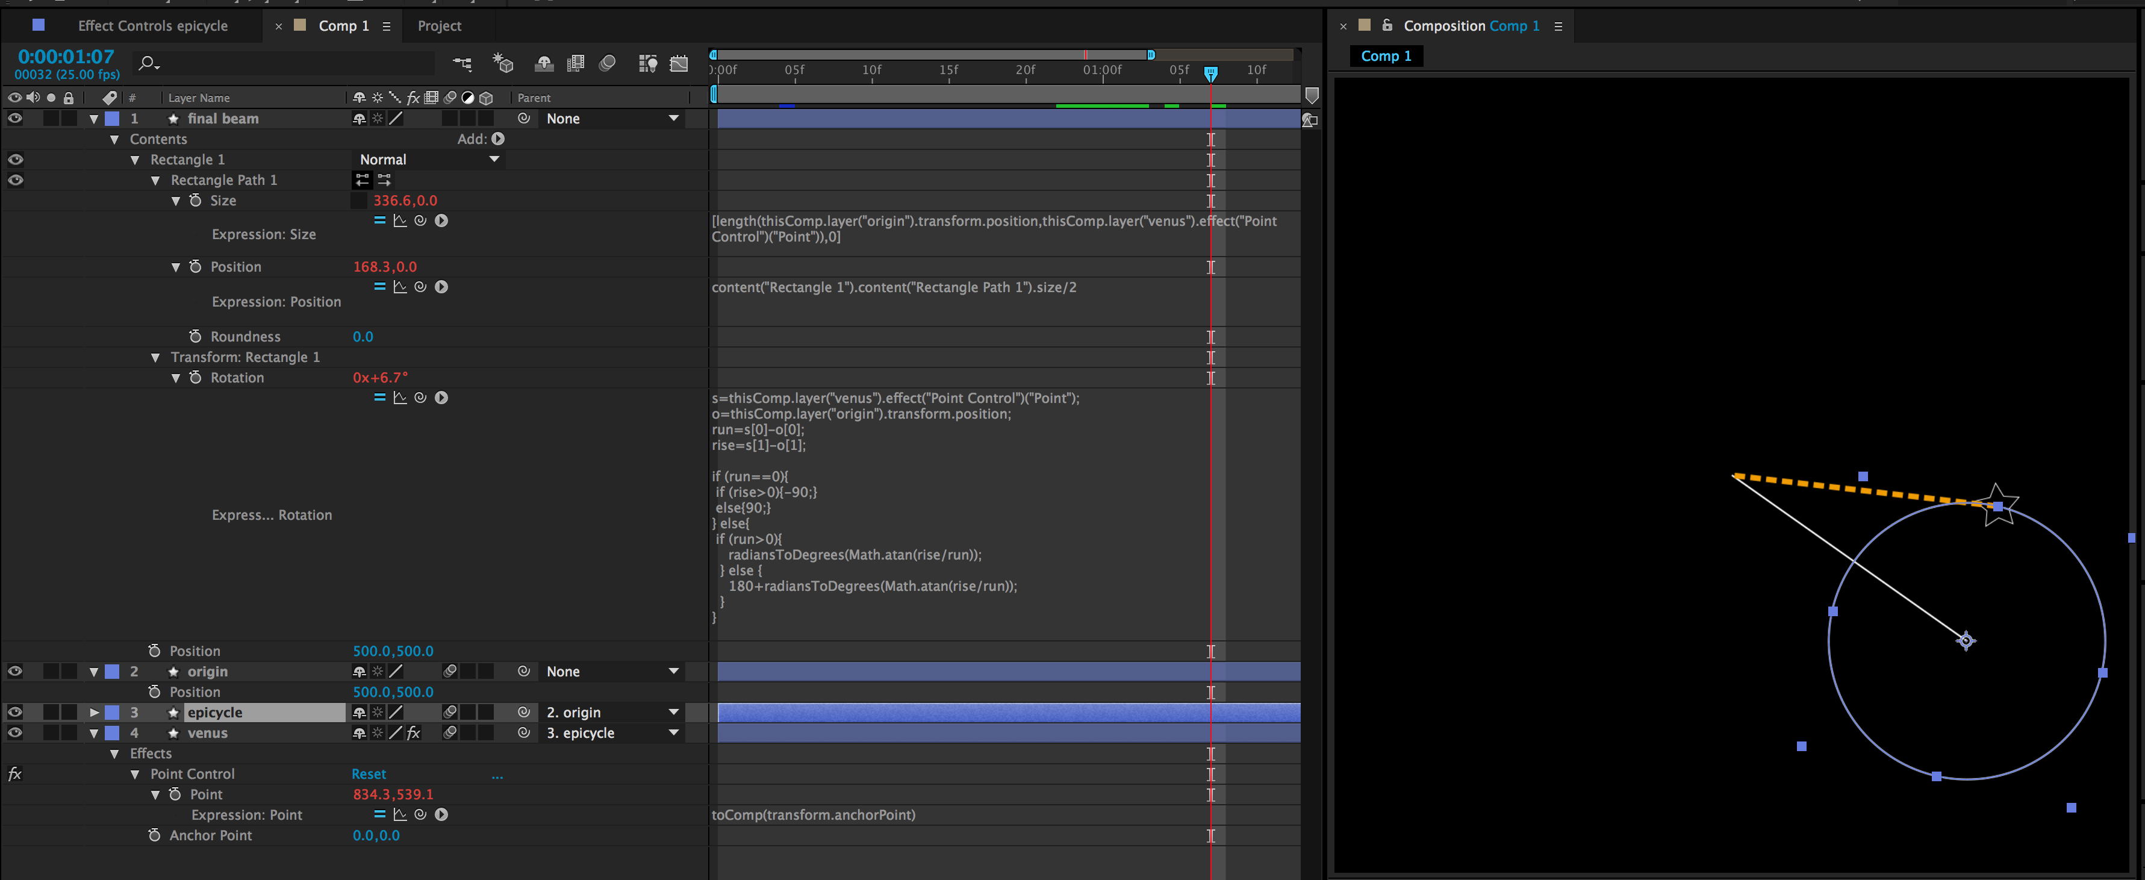Click the Point Control options ellipsis
2145x880 pixels.
pos(497,776)
